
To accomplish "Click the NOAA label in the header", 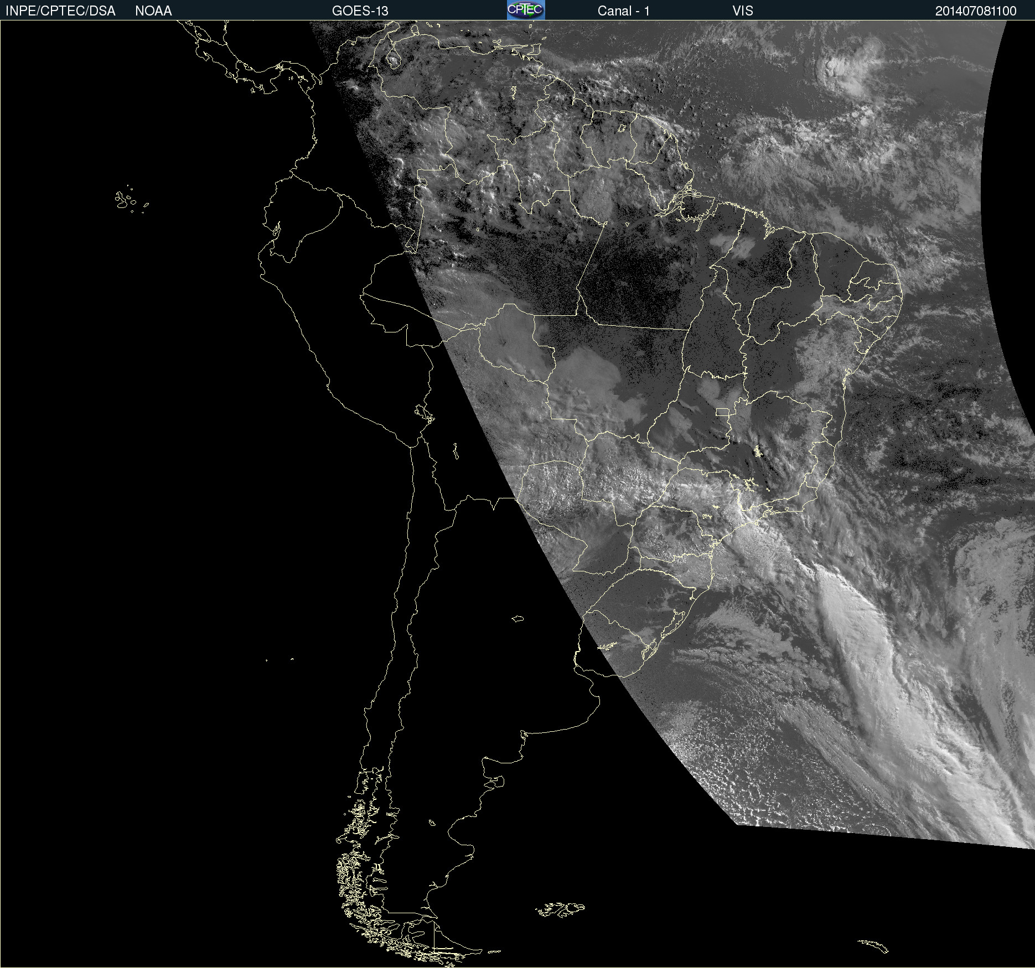I will coord(153,11).
